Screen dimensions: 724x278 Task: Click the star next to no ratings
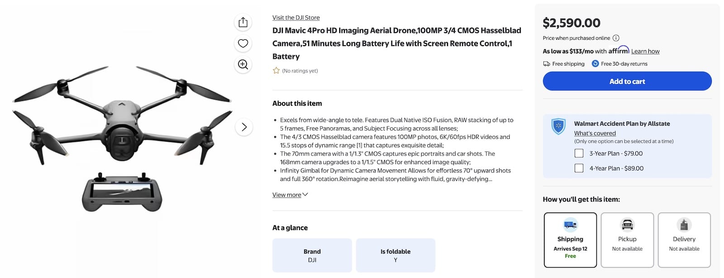coord(276,71)
